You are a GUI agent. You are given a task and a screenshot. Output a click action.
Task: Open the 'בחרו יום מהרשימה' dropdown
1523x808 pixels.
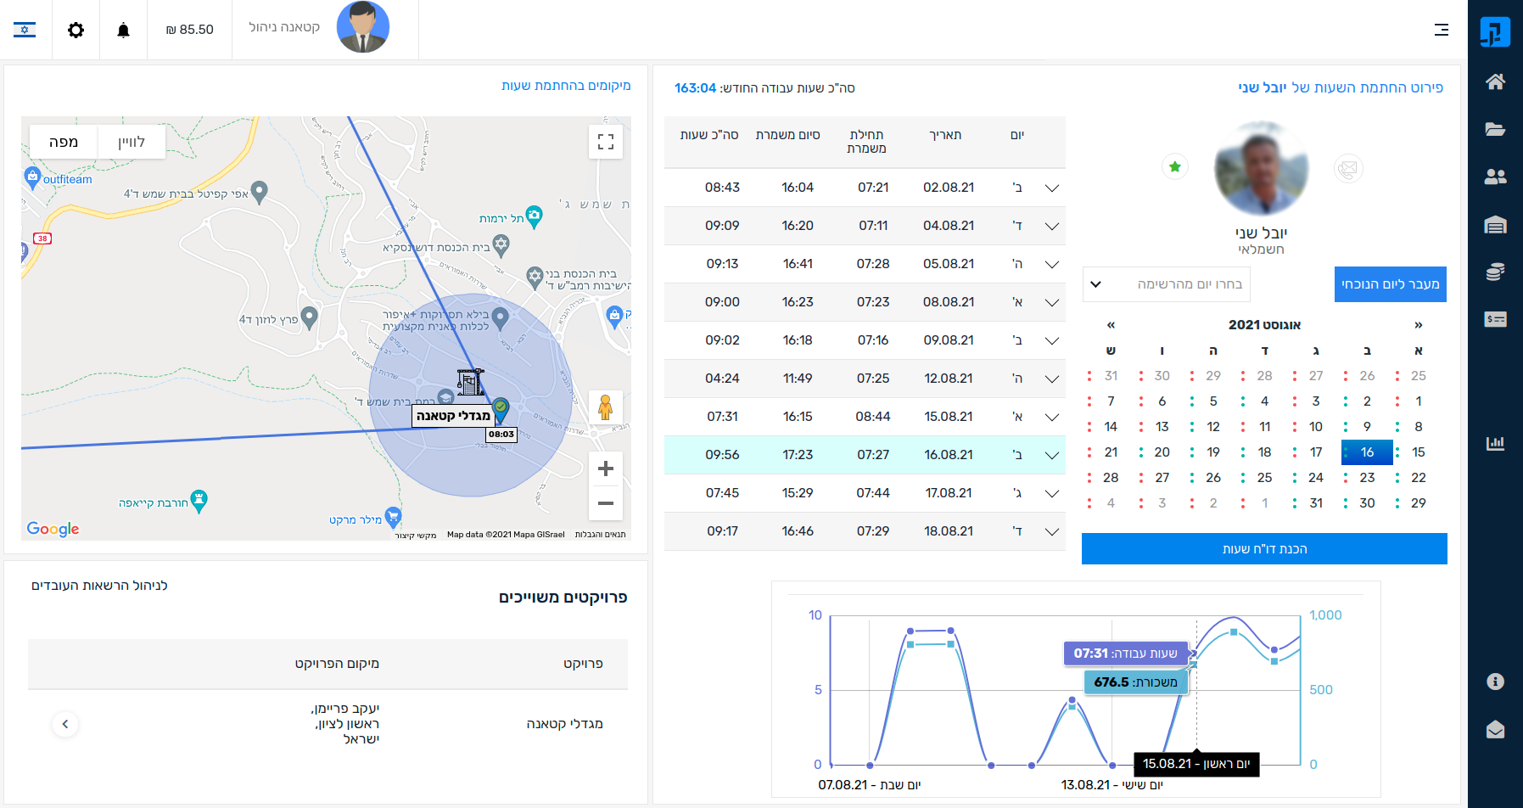[x=1166, y=284]
